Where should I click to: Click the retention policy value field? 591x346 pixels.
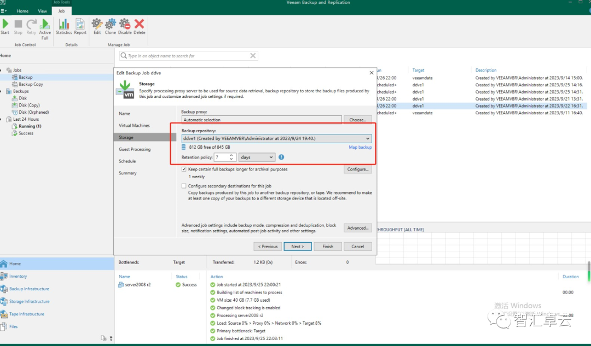[x=222, y=157]
